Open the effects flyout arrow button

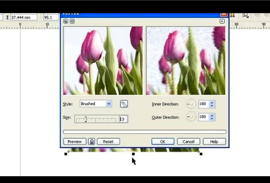click(x=222, y=21)
